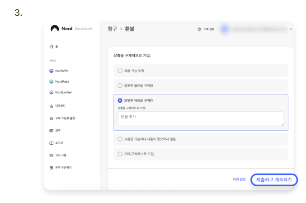This screenshot has height=203, width=306.
Task: Open NordLocker via its purple icon
Action: (52, 92)
